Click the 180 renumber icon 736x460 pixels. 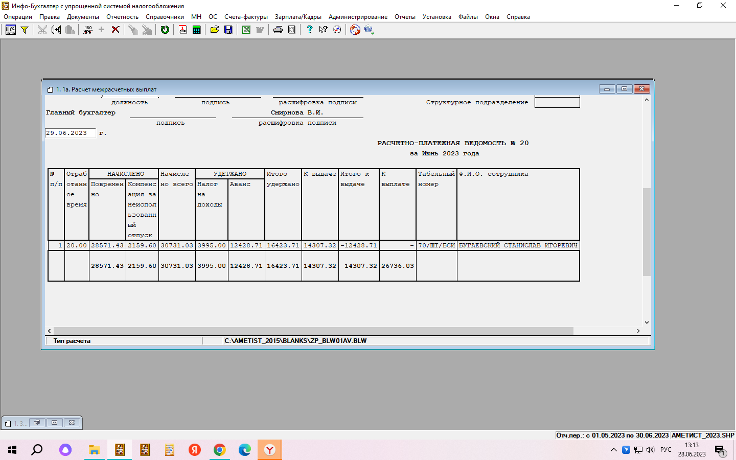88,30
